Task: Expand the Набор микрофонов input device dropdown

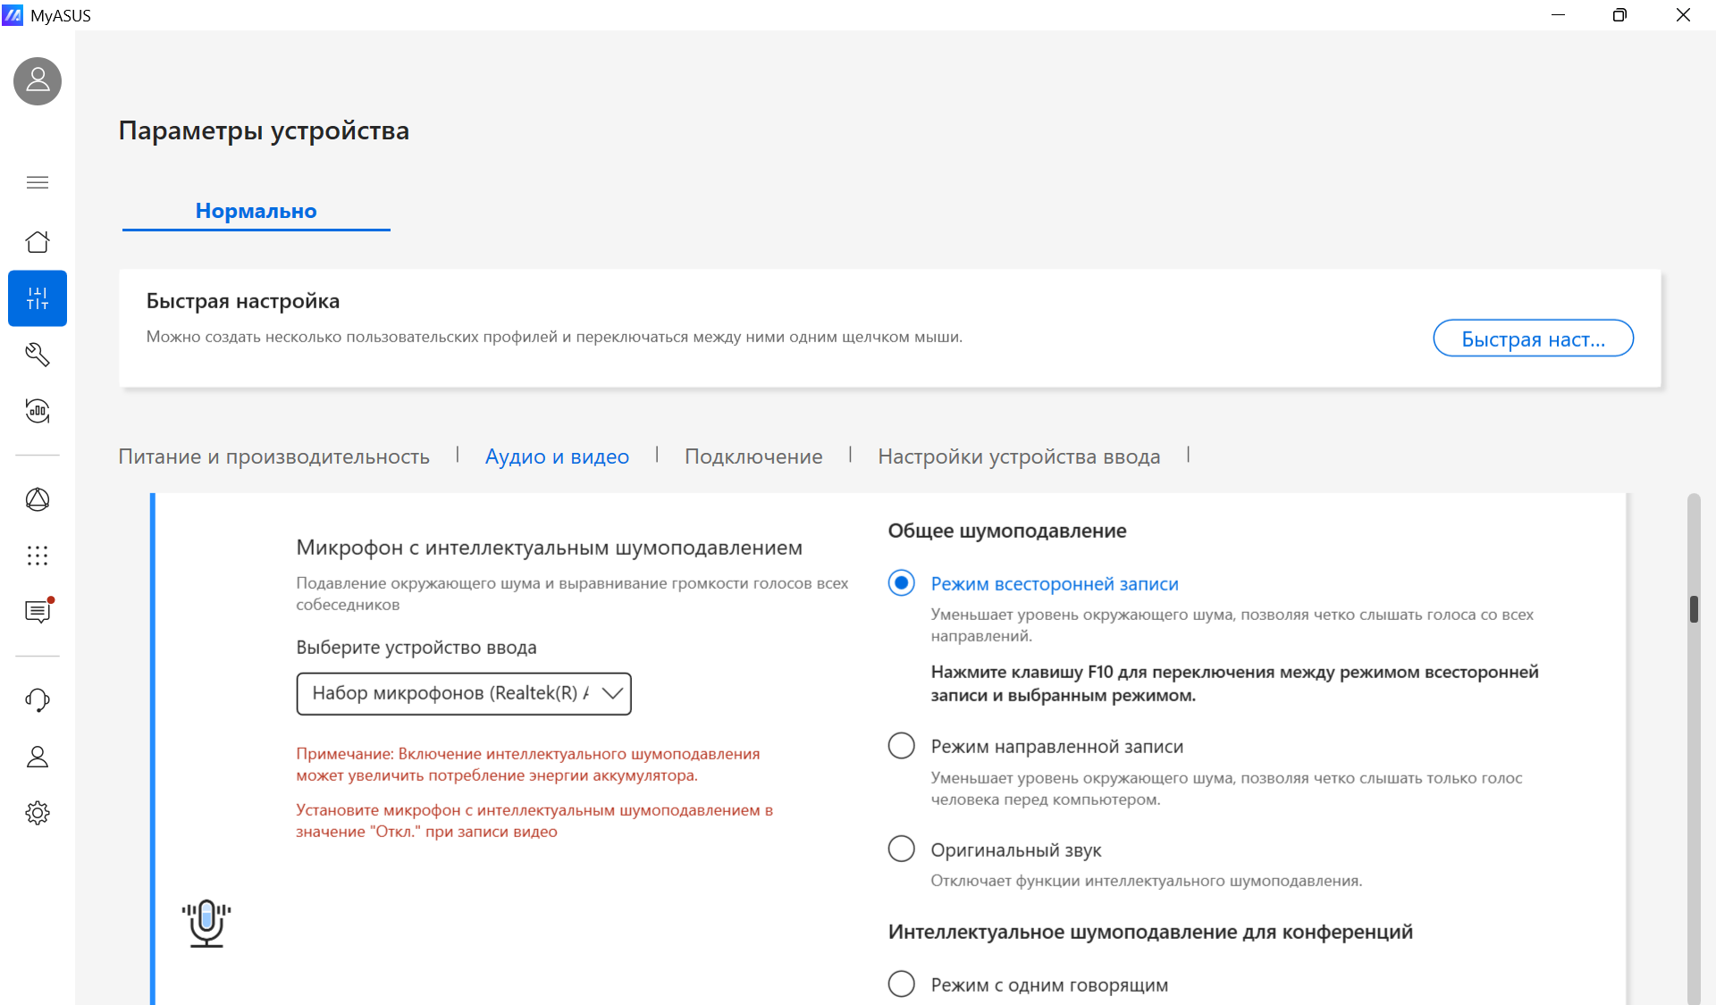Action: (464, 693)
